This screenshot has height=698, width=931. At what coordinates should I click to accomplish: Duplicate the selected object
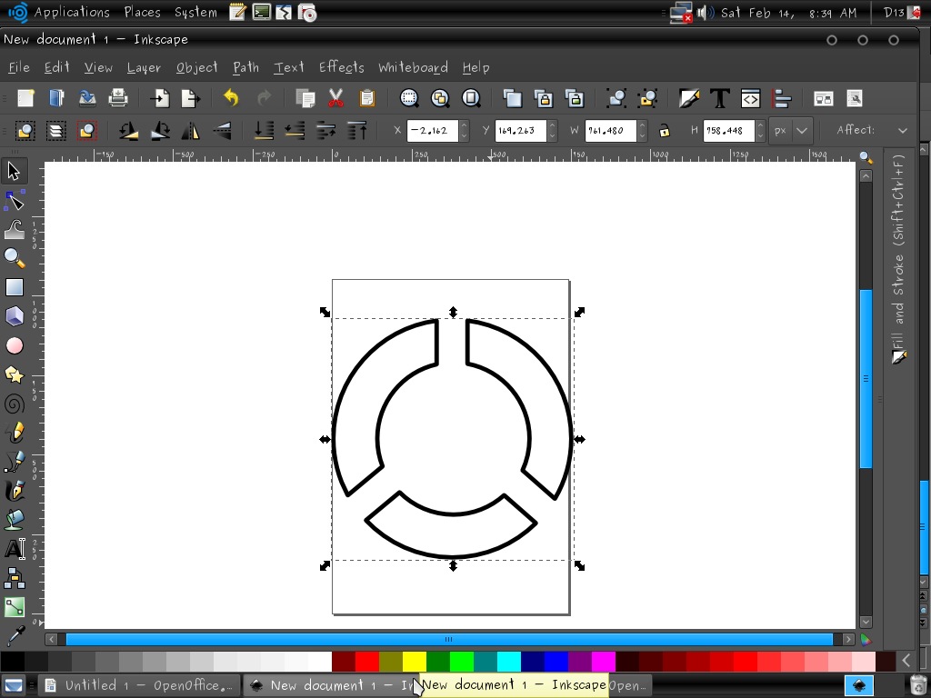[514, 98]
